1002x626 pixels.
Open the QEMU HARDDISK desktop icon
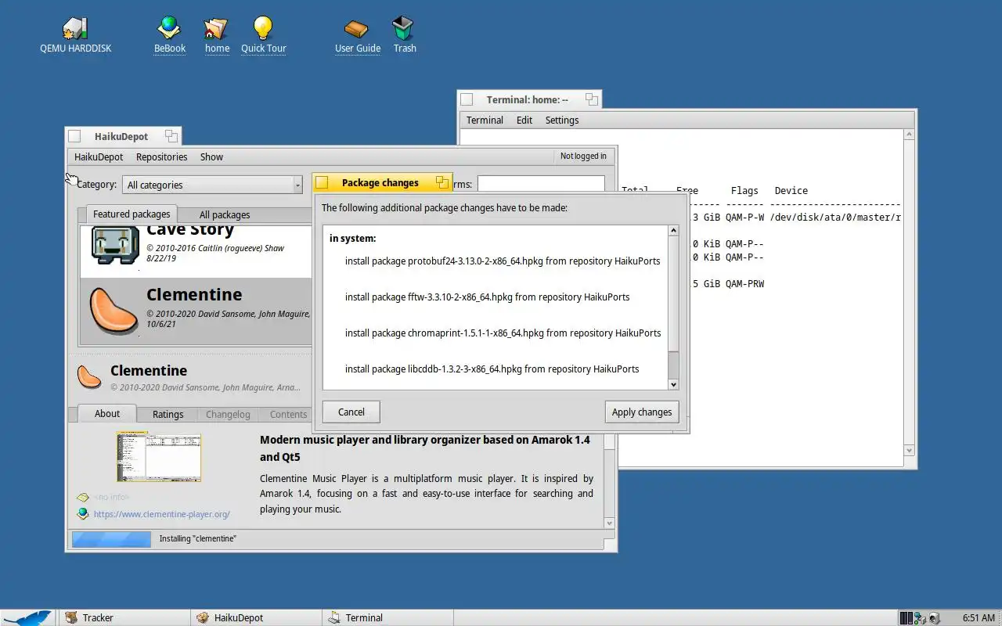click(75, 29)
